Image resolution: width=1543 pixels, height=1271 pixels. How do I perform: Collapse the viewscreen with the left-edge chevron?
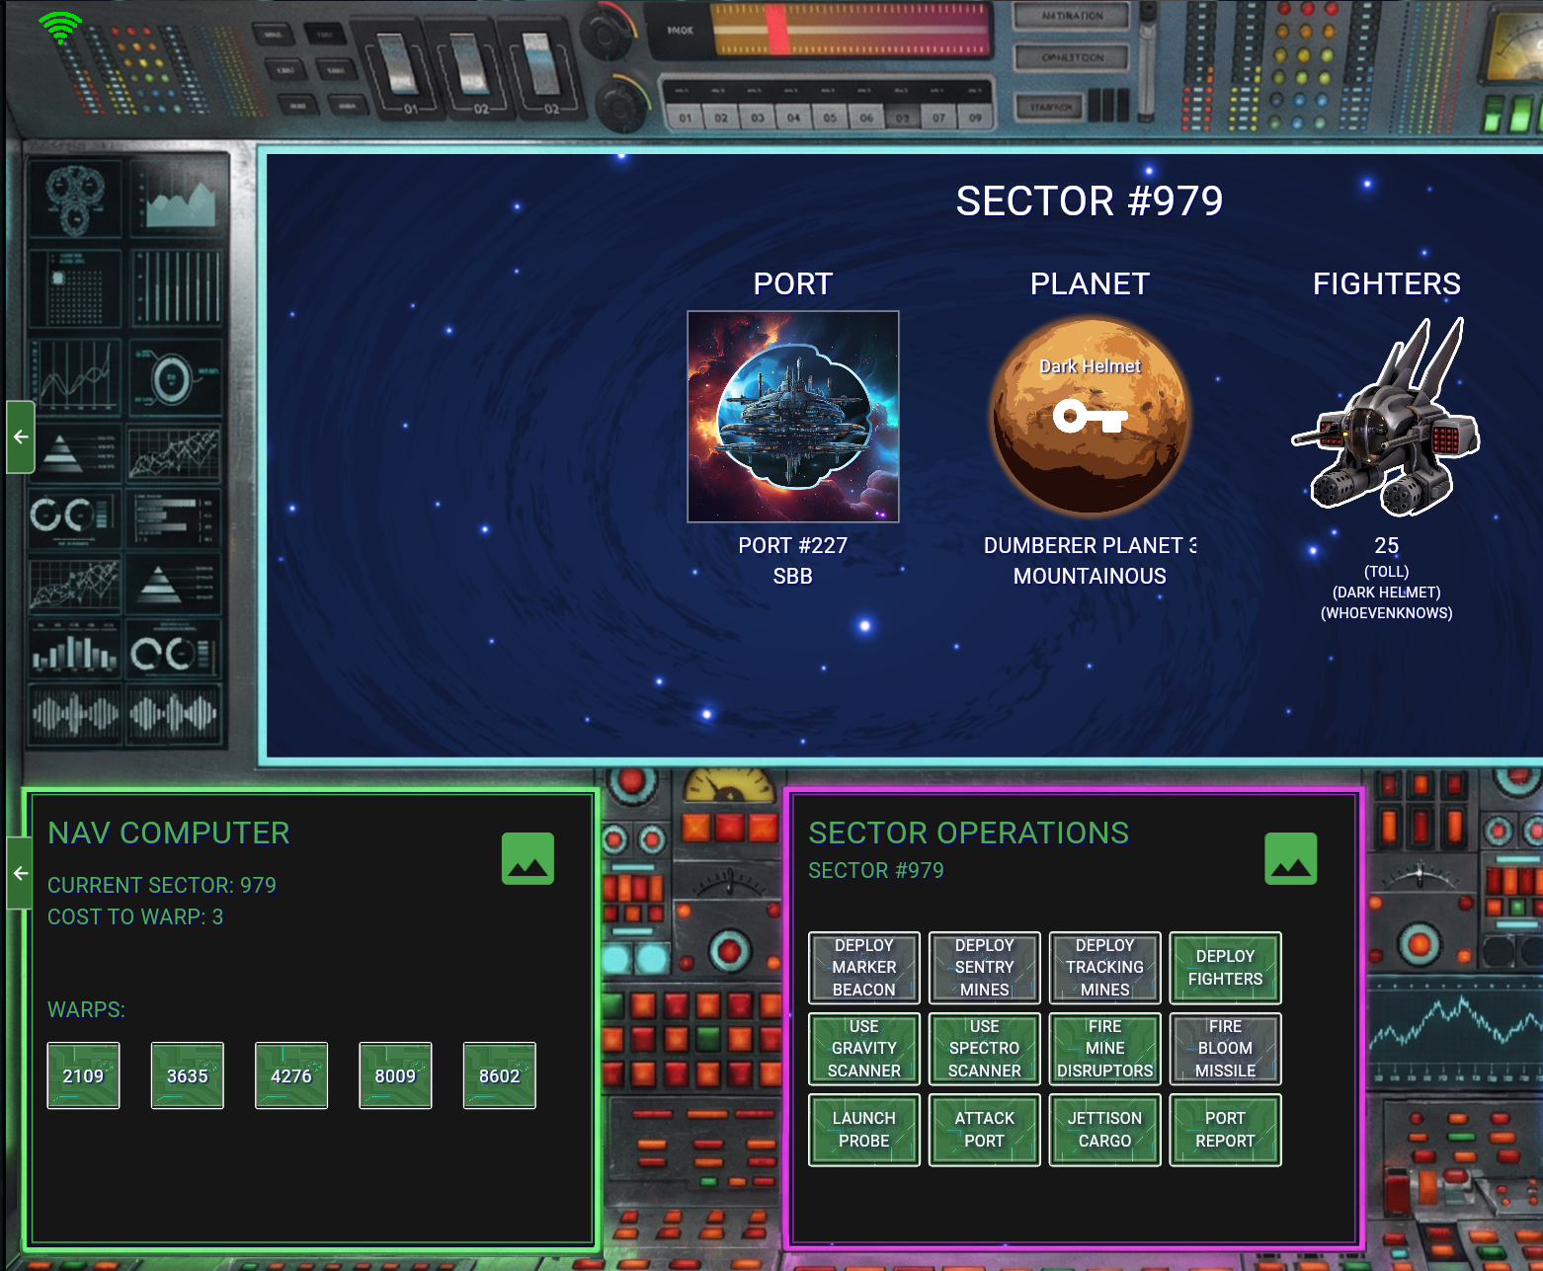[x=20, y=437]
